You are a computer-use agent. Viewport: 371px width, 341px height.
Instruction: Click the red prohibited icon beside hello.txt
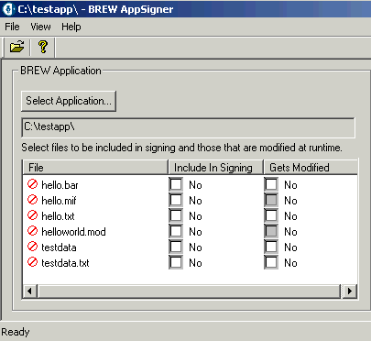point(32,215)
